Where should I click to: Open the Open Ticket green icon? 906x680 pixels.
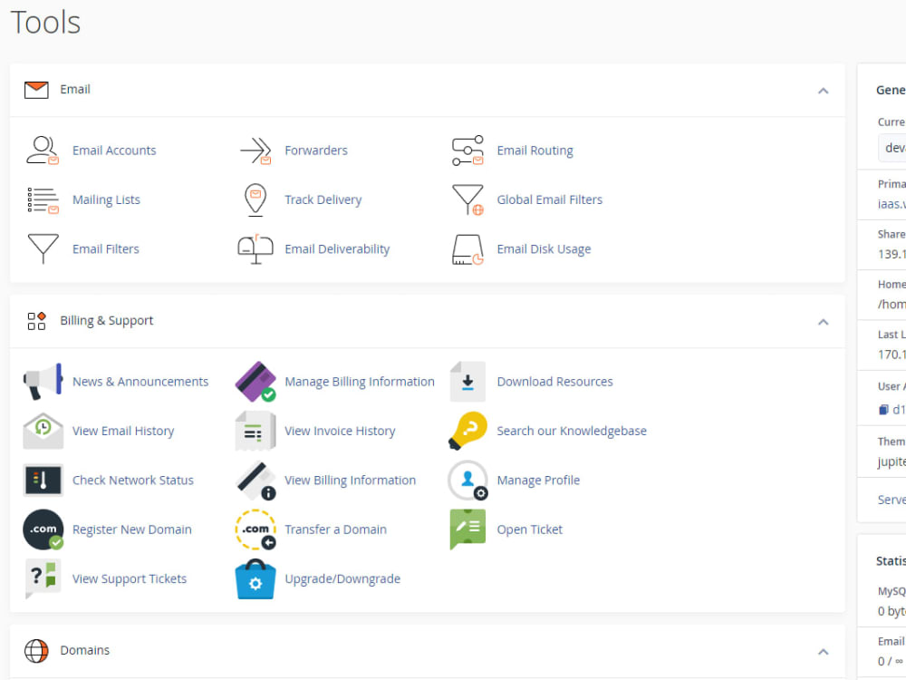point(467,529)
